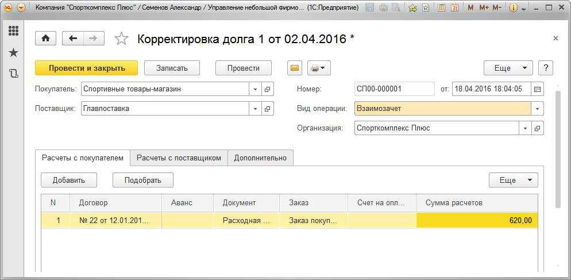Viewport: 571px width, 280px height.
Task: Open the calculator from title bar
Action: [441, 8]
